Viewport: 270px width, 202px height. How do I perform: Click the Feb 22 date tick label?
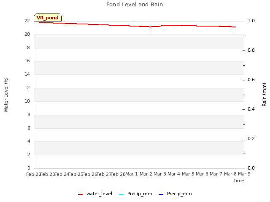point(34,174)
